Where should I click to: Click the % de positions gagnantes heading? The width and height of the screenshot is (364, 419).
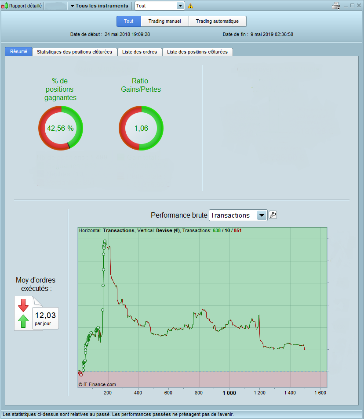[x=60, y=89]
